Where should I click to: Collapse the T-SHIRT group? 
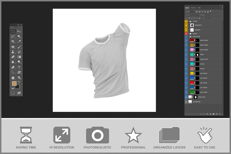click(189, 21)
